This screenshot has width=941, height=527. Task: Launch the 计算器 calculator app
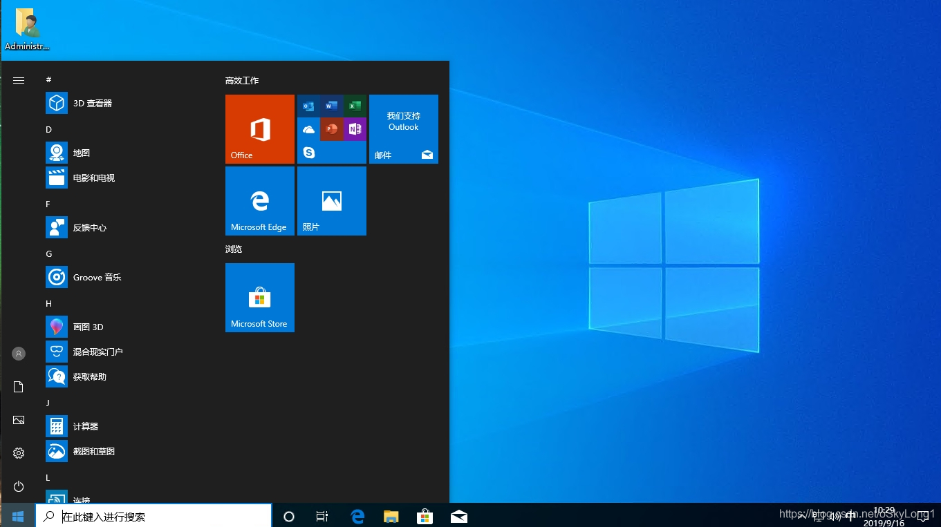(127, 426)
